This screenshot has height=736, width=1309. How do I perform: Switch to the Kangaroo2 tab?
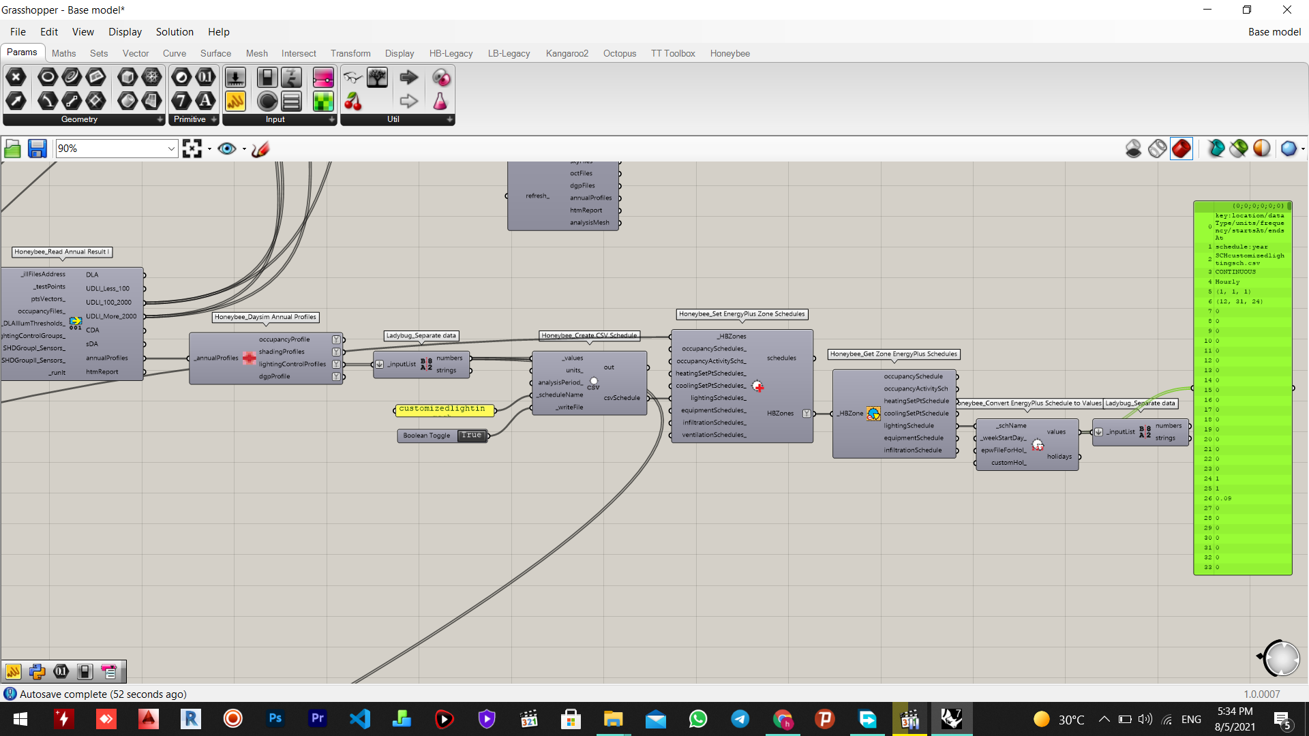point(567,53)
